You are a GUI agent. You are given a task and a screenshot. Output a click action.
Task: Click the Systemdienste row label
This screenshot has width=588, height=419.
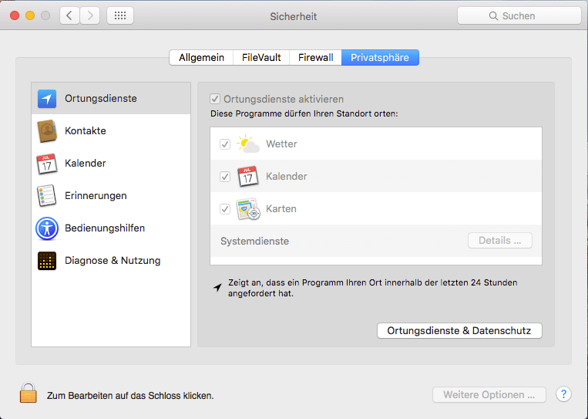click(254, 241)
